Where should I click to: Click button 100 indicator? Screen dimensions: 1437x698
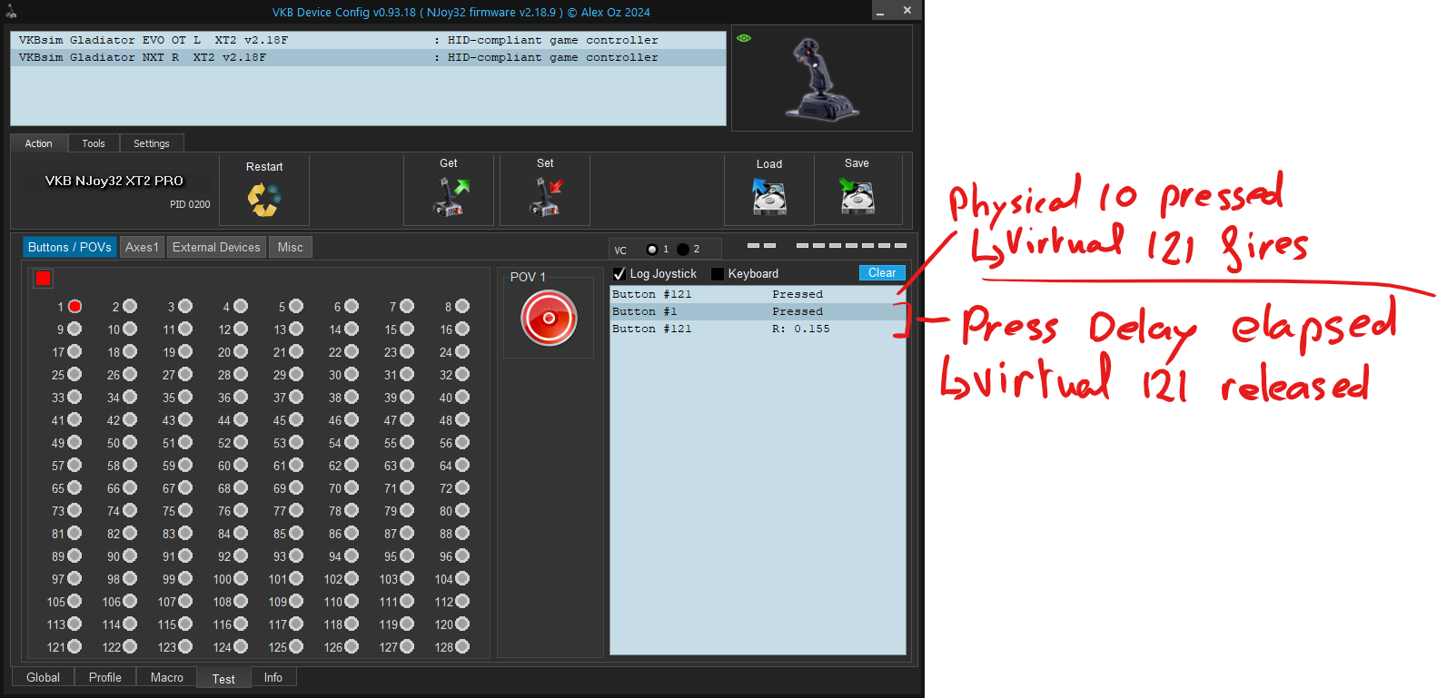tap(241, 579)
